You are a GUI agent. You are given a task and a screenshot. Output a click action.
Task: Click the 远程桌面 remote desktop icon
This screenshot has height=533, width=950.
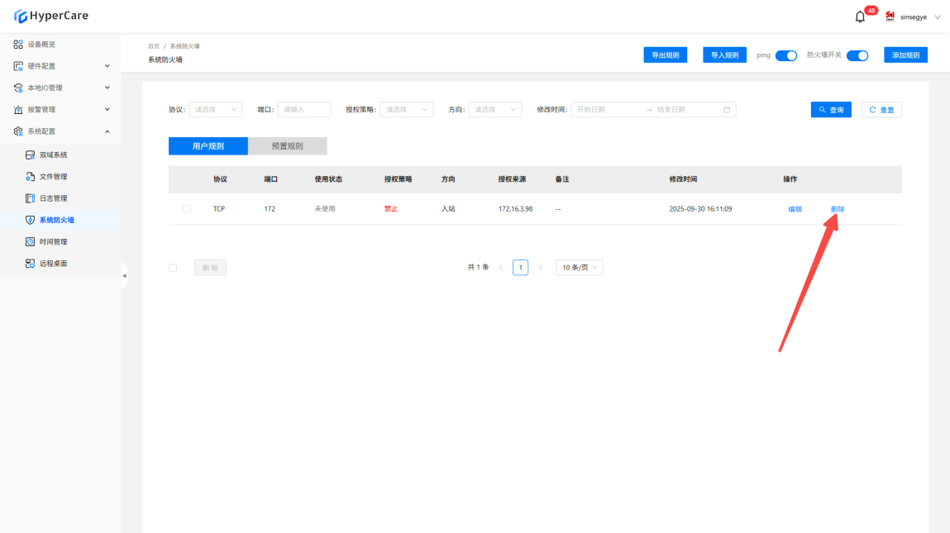(x=30, y=264)
